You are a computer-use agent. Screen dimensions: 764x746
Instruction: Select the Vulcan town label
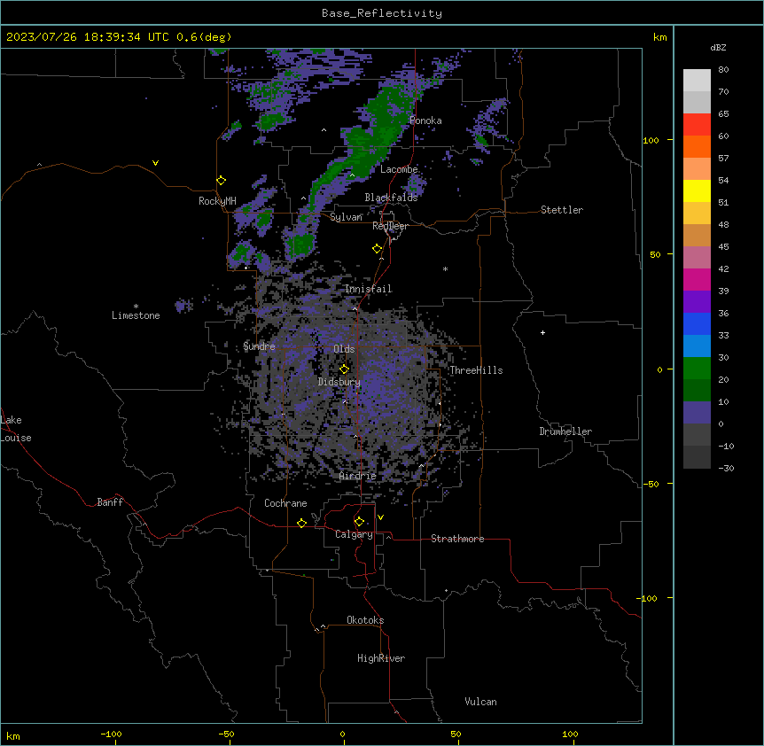(x=481, y=702)
